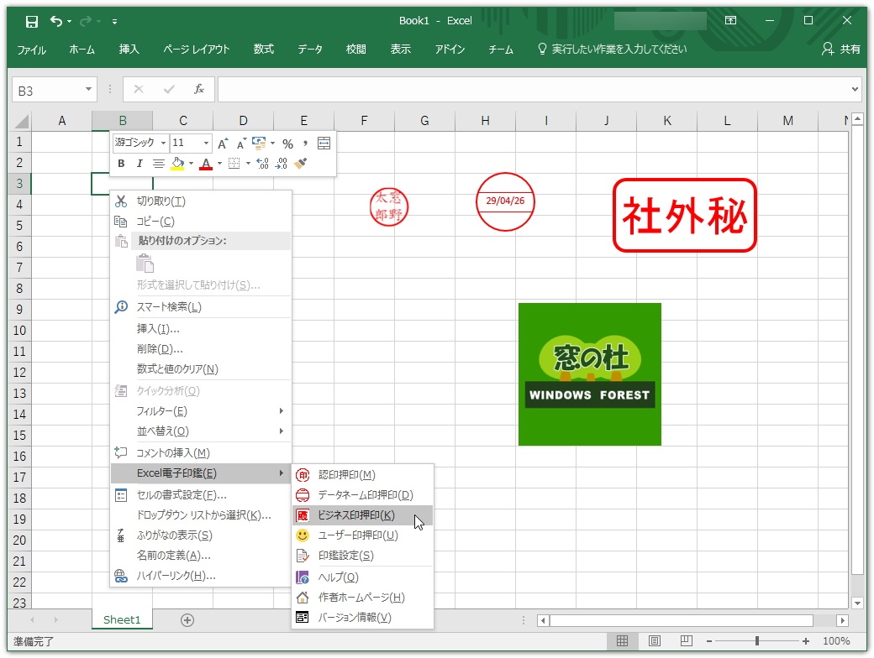This screenshot has height=658, width=874.
Task: Apply Format Painter on the mini toolbar
Action: tap(299, 163)
